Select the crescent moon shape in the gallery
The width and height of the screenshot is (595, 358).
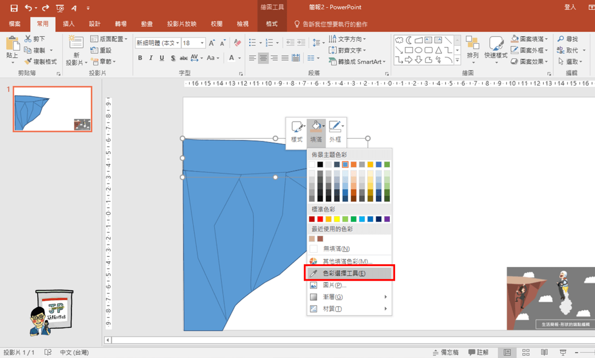[x=409, y=40]
